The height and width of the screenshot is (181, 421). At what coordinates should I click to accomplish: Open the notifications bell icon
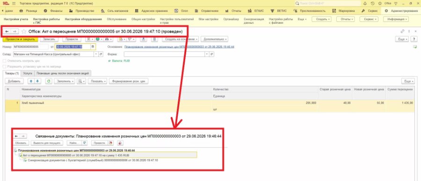click(365, 3)
